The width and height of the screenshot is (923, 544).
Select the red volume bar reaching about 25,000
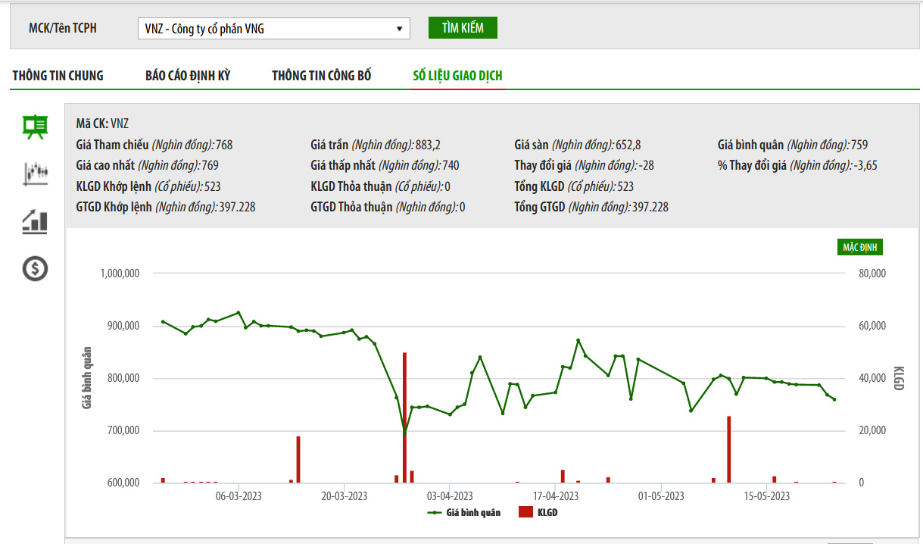point(728,449)
